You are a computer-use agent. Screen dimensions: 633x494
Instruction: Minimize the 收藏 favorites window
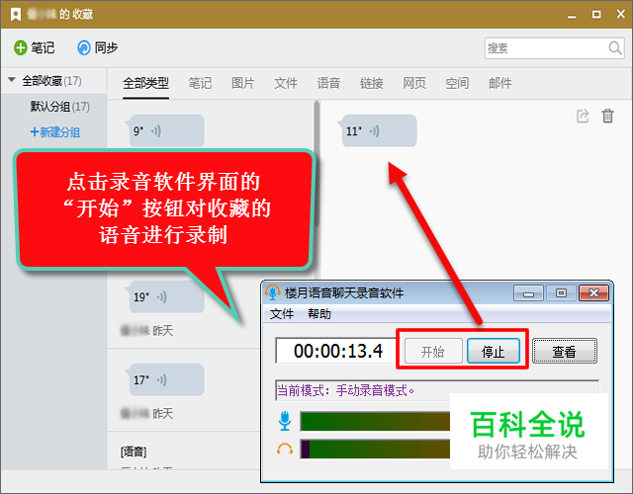coord(572,15)
